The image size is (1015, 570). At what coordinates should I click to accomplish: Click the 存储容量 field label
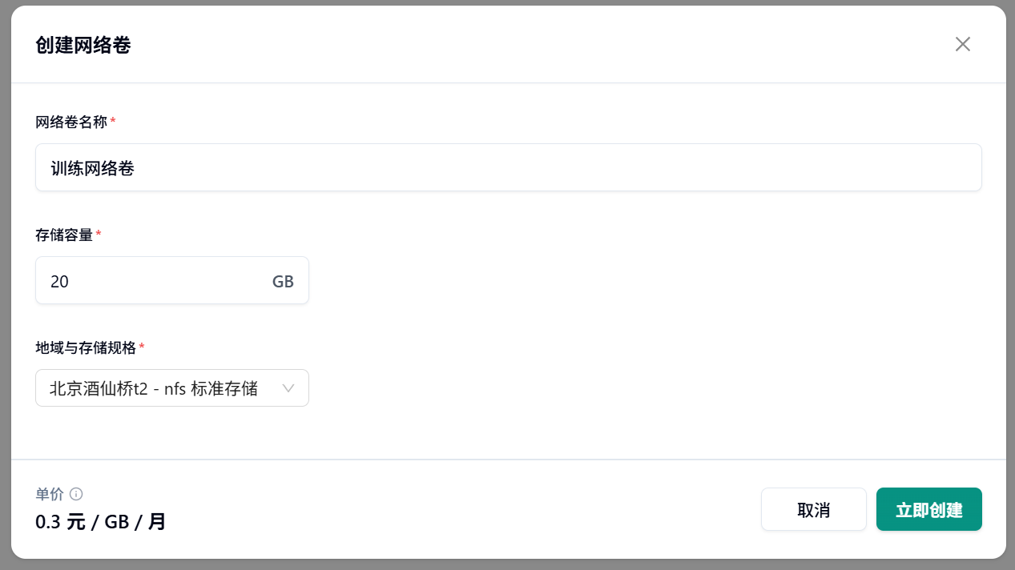(x=64, y=235)
